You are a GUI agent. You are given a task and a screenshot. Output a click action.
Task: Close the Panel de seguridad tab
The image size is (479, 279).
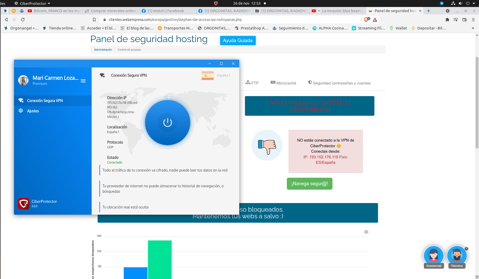pos(420,11)
